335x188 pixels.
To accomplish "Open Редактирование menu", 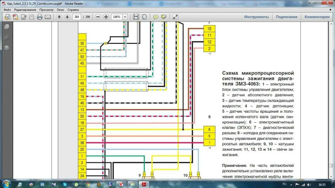I will [x=25, y=10].
